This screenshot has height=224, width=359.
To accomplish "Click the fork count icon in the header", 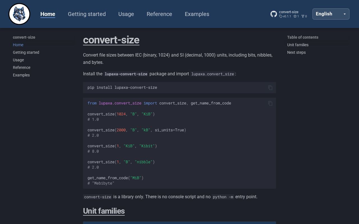I will [x=303, y=16].
